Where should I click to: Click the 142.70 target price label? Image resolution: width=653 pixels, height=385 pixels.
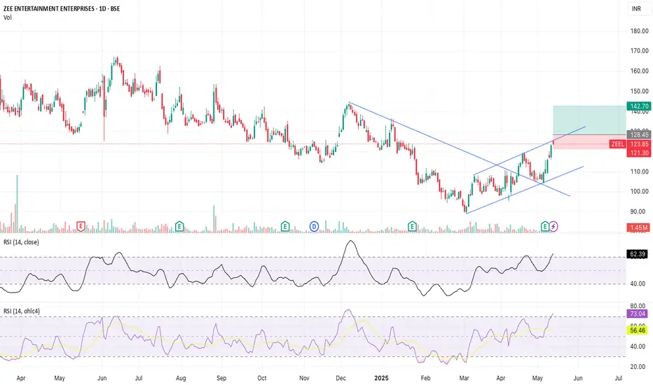tap(638, 106)
